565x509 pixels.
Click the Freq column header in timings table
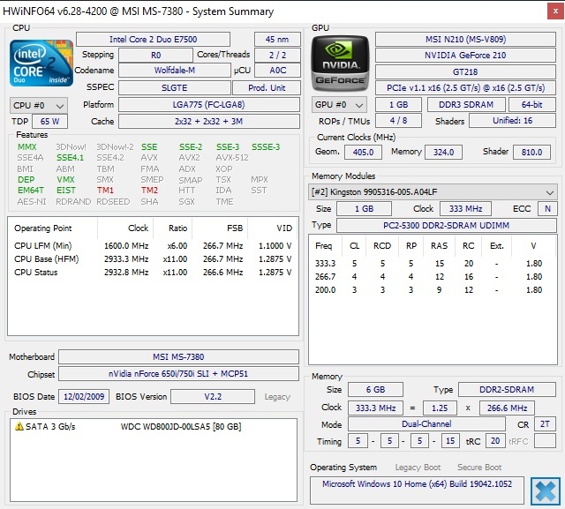(324, 246)
